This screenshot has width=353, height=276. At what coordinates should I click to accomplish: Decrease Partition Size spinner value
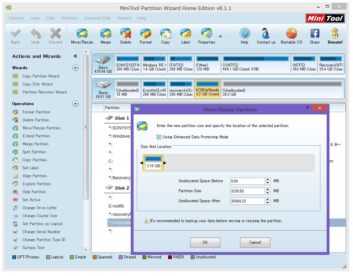(x=267, y=193)
